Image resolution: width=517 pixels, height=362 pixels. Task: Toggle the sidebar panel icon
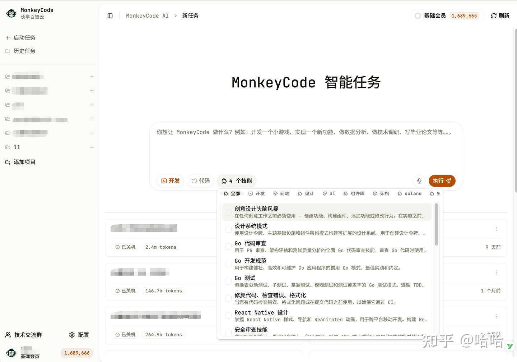coord(110,16)
